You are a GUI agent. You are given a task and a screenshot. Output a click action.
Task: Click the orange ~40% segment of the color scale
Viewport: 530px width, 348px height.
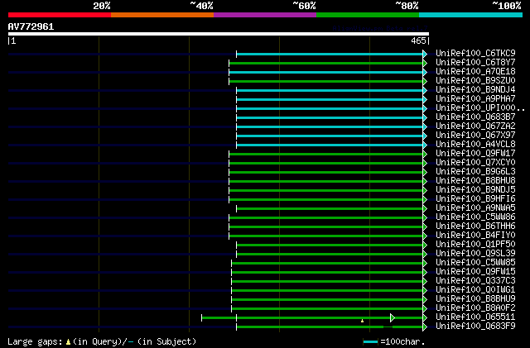162,15
